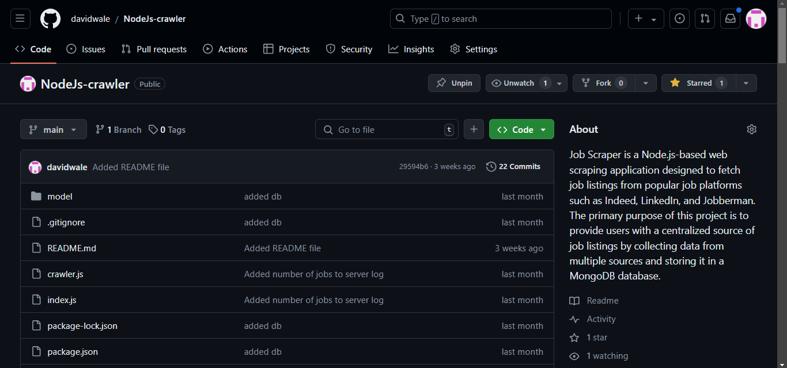Unpin the repository with Unpin button
The image size is (787, 368).
455,83
